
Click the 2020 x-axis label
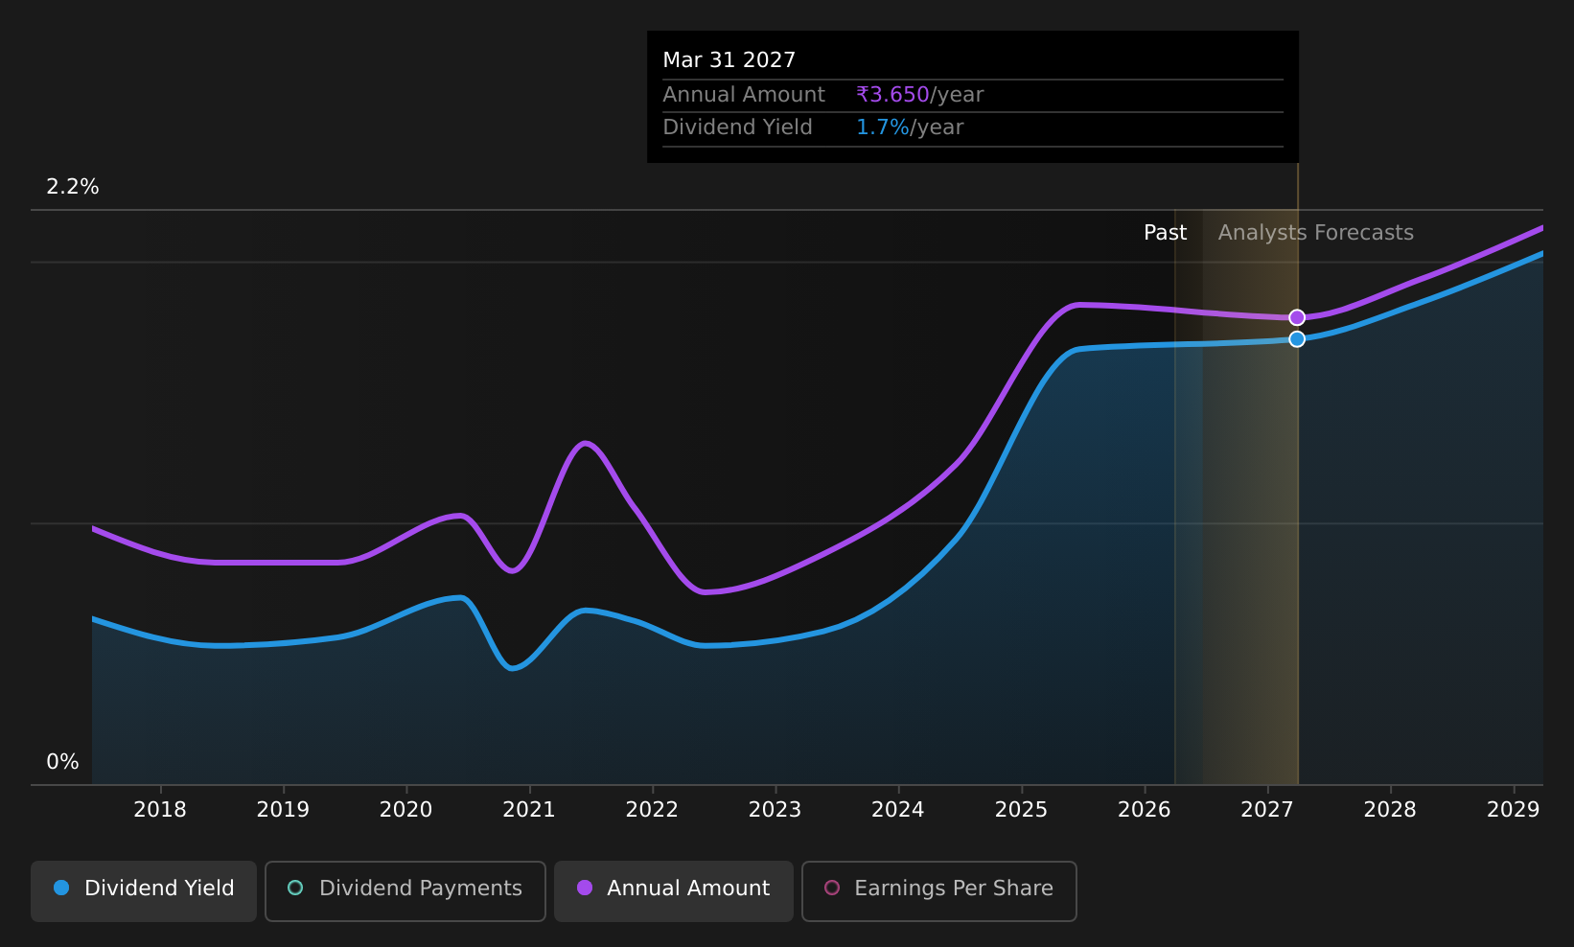(x=406, y=810)
